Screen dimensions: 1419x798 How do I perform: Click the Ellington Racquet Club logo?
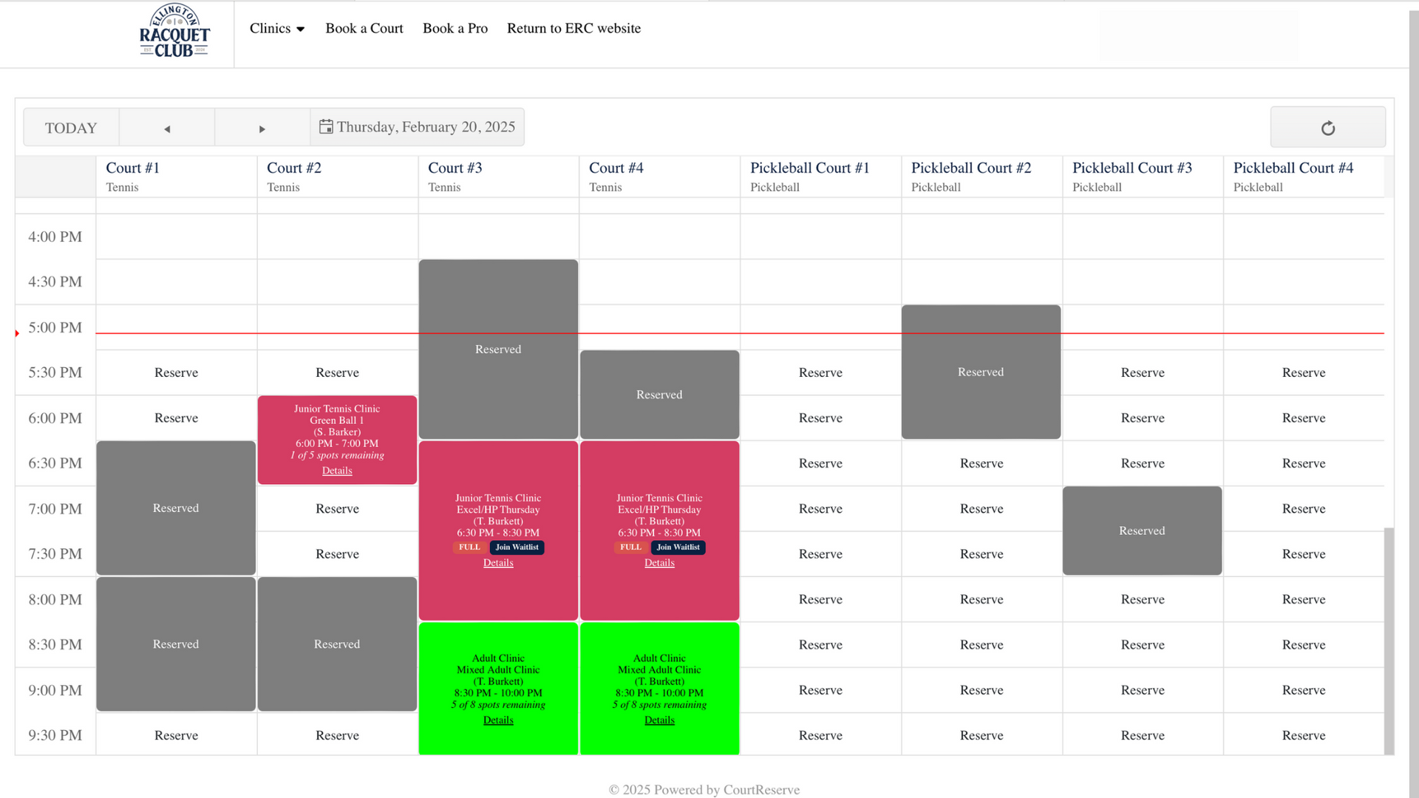pyautogui.click(x=174, y=32)
